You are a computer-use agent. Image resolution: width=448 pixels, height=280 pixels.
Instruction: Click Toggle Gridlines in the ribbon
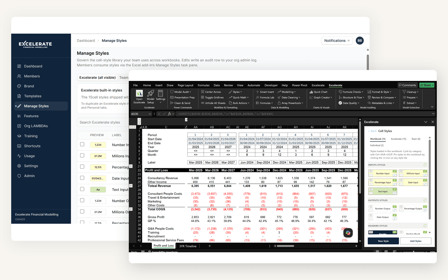click(212, 97)
